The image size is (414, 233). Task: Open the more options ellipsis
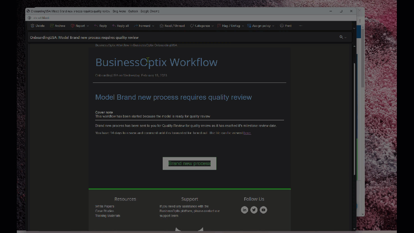coord(300,26)
